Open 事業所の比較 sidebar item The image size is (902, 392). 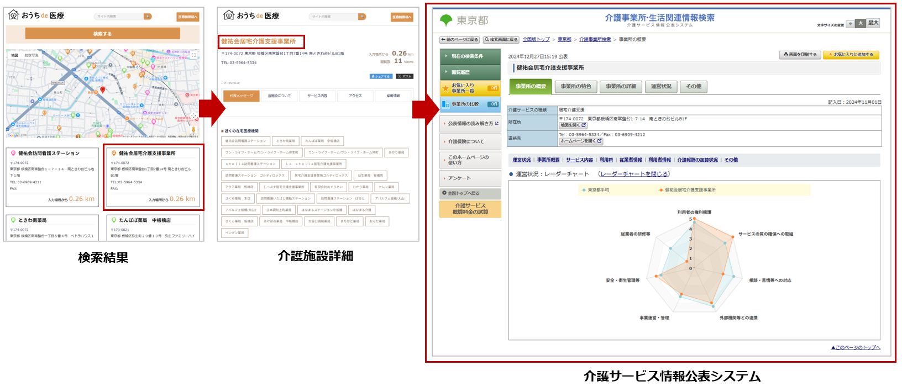470,104
